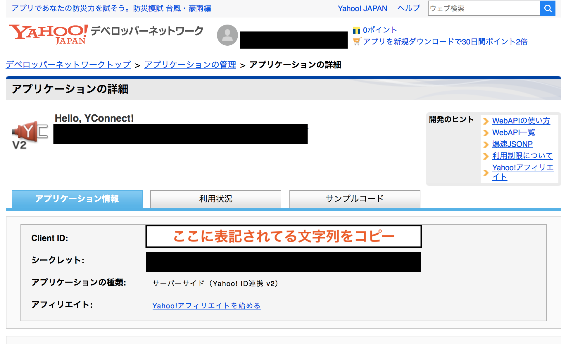573x344 pixels.
Task: Open the Yahoo!アフィリエイト sidebar link
Action: [x=523, y=172]
